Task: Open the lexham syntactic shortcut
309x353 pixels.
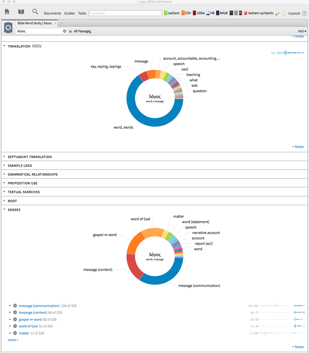Action: [x=259, y=13]
